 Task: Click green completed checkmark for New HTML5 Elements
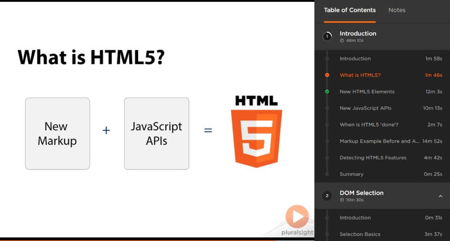[327, 92]
